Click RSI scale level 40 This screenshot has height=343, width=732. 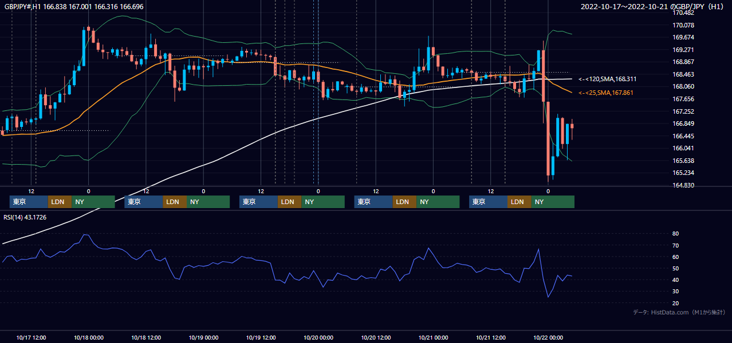(x=676, y=280)
